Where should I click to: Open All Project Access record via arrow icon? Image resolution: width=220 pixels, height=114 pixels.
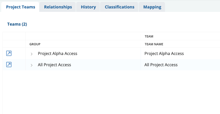click(x=9, y=65)
